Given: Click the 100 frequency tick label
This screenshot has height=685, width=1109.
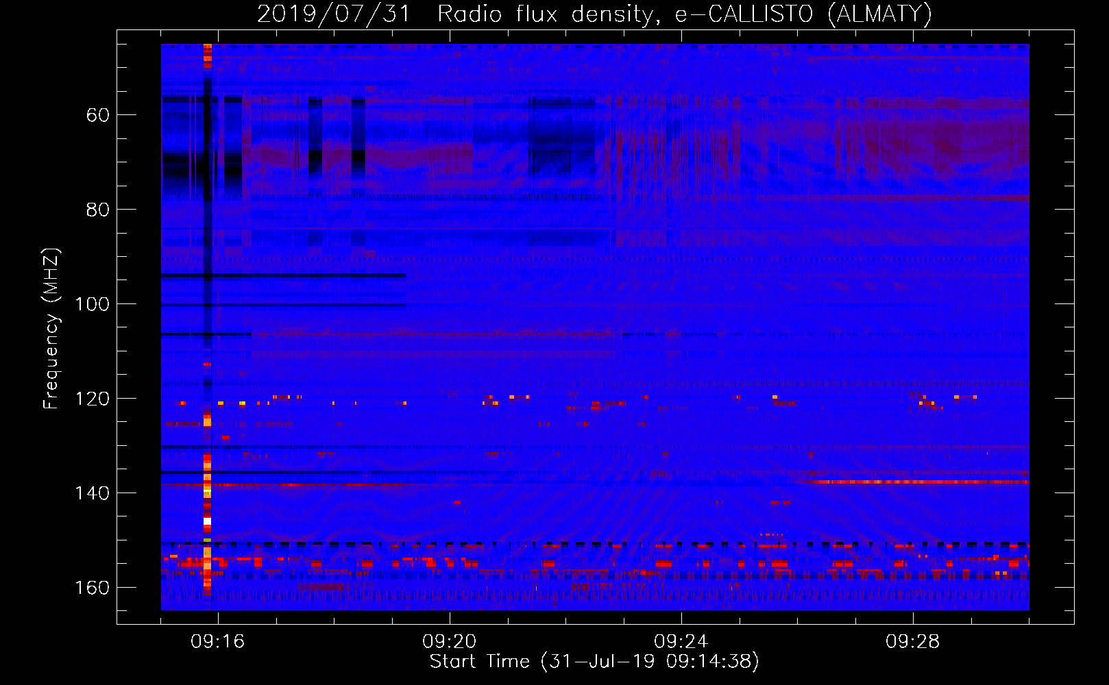Looking at the screenshot, I should pos(93,304).
